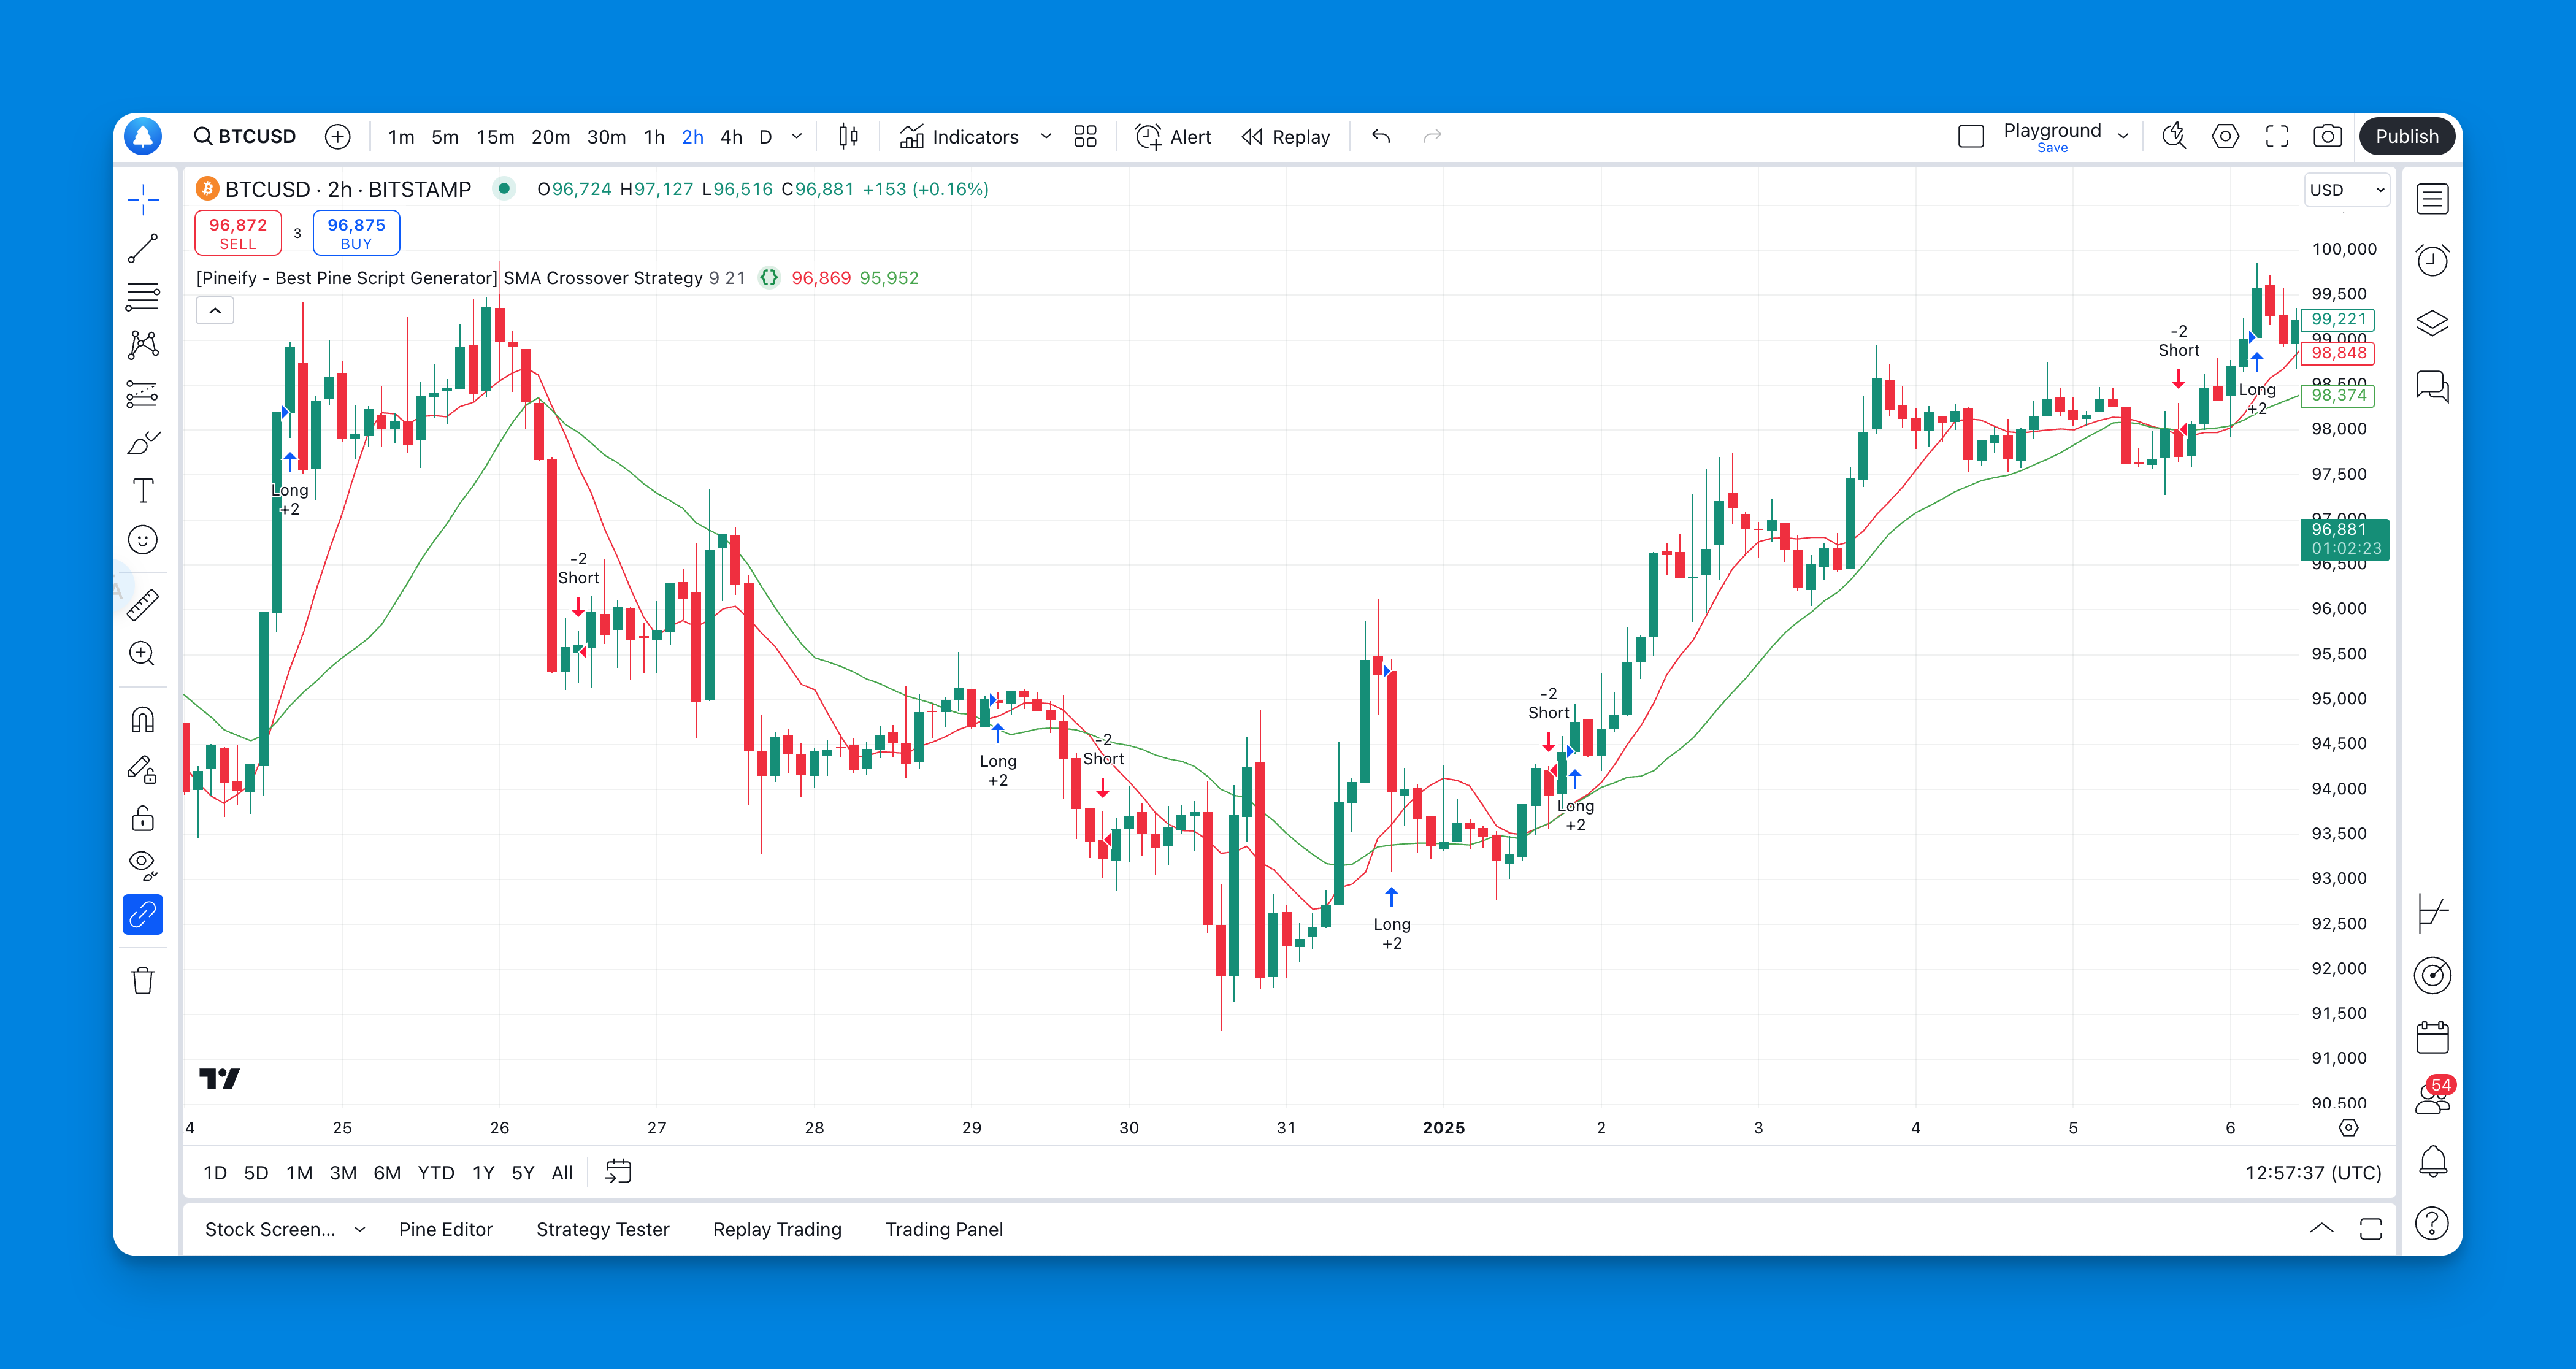The width and height of the screenshot is (2576, 1369).
Task: Activate the zoom in tool
Action: click(x=143, y=654)
